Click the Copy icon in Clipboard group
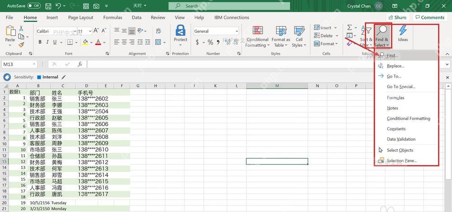The image size is (452, 212). pos(21,37)
